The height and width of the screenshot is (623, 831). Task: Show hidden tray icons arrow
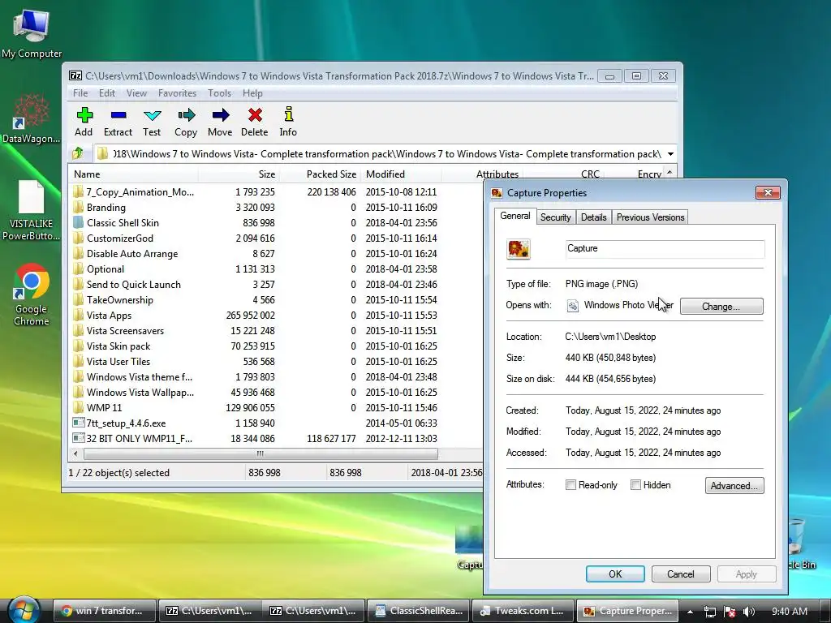690,612
